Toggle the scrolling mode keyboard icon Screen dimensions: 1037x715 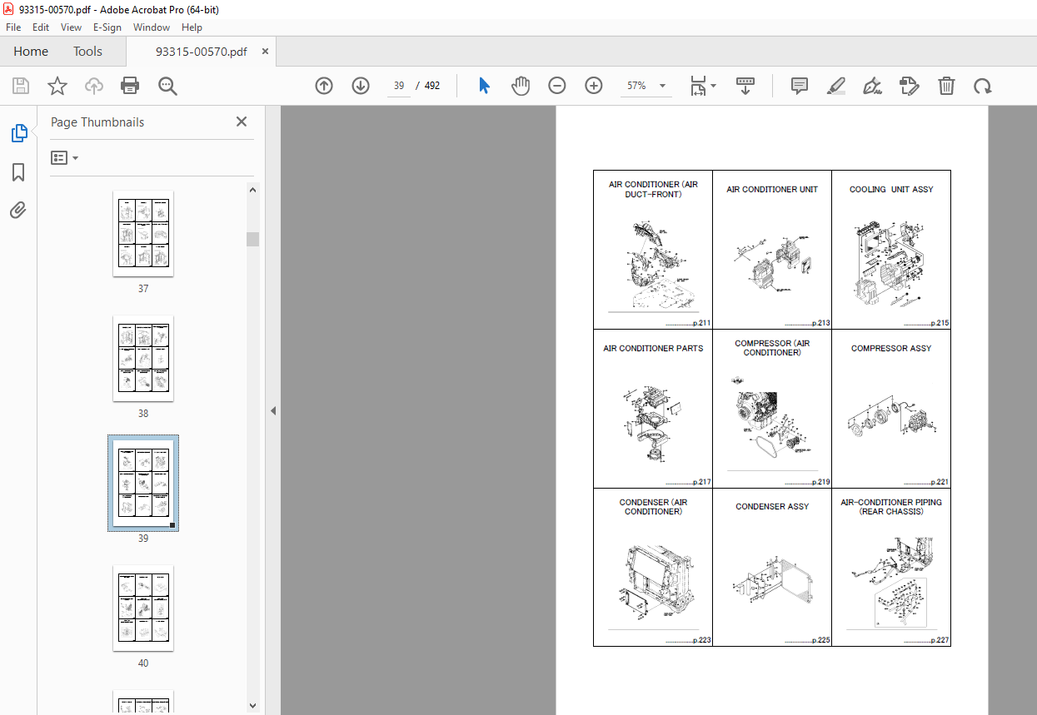pyautogui.click(x=745, y=86)
